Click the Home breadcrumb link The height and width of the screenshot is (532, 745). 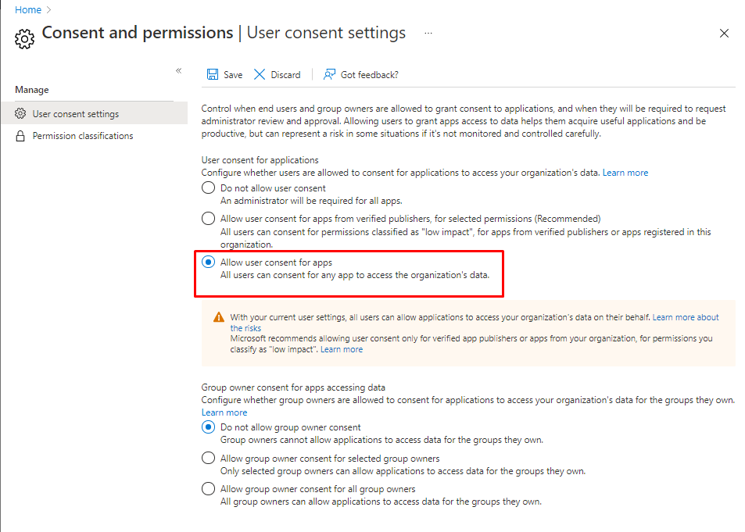[28, 10]
